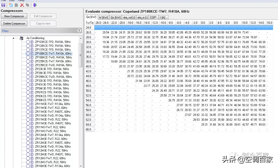The width and height of the screenshot is (278, 168).
Task: Click the Tc/Te table header cell
Action: (90, 23)
